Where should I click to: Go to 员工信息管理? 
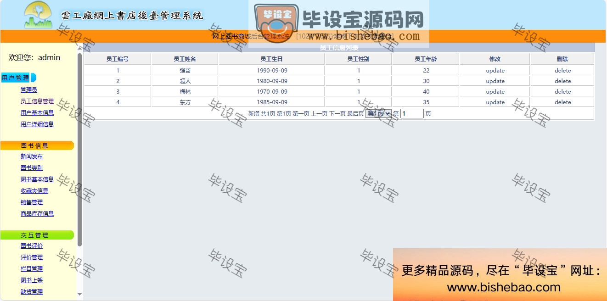(x=37, y=101)
